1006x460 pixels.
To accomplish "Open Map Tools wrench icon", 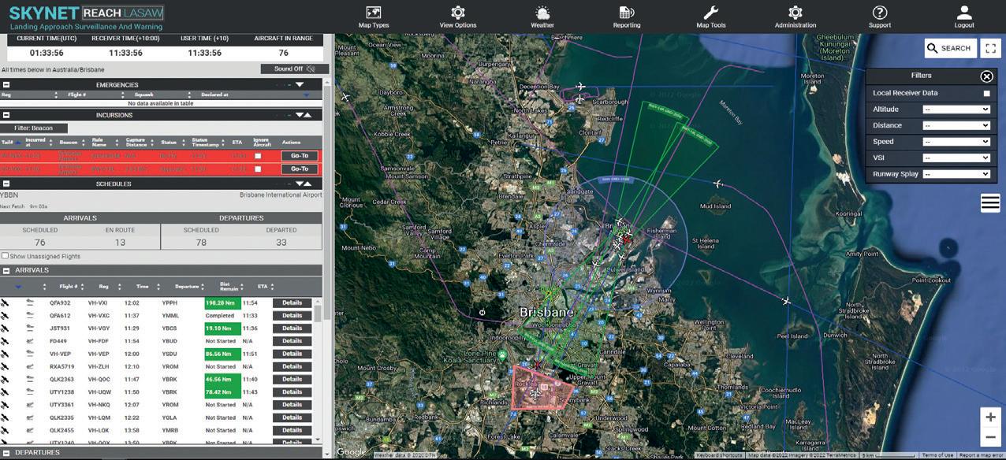I will point(710,13).
